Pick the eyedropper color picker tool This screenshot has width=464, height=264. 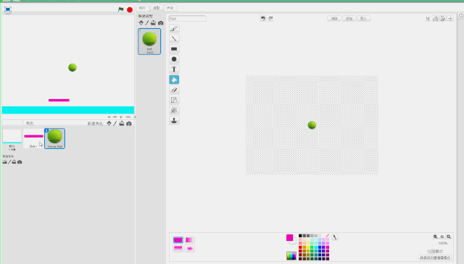(335, 237)
